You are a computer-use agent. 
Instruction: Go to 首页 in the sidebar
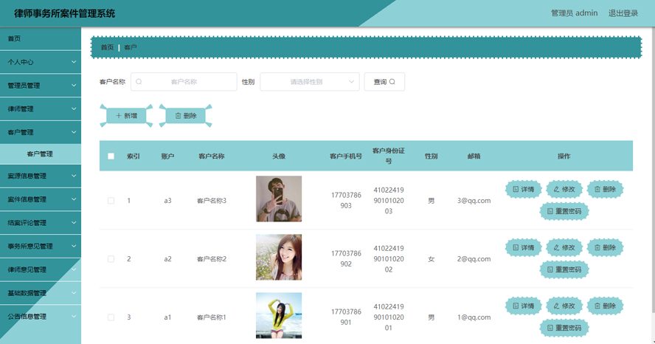[41, 38]
